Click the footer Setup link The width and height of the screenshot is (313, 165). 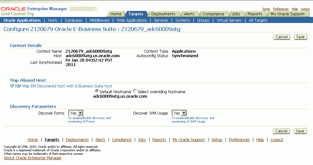coord(217,140)
